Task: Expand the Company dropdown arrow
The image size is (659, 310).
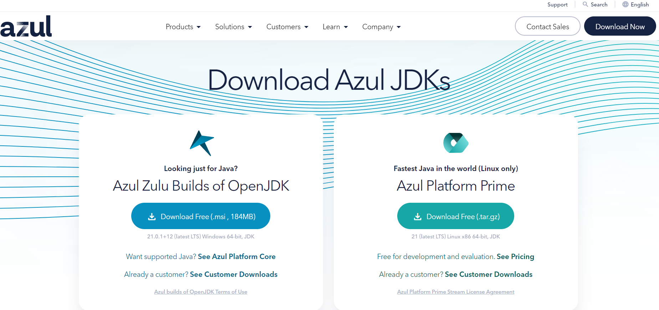Action: pyautogui.click(x=399, y=27)
